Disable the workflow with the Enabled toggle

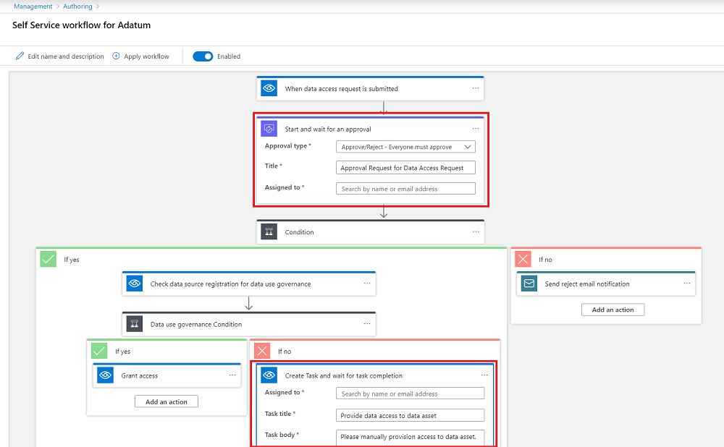(203, 56)
